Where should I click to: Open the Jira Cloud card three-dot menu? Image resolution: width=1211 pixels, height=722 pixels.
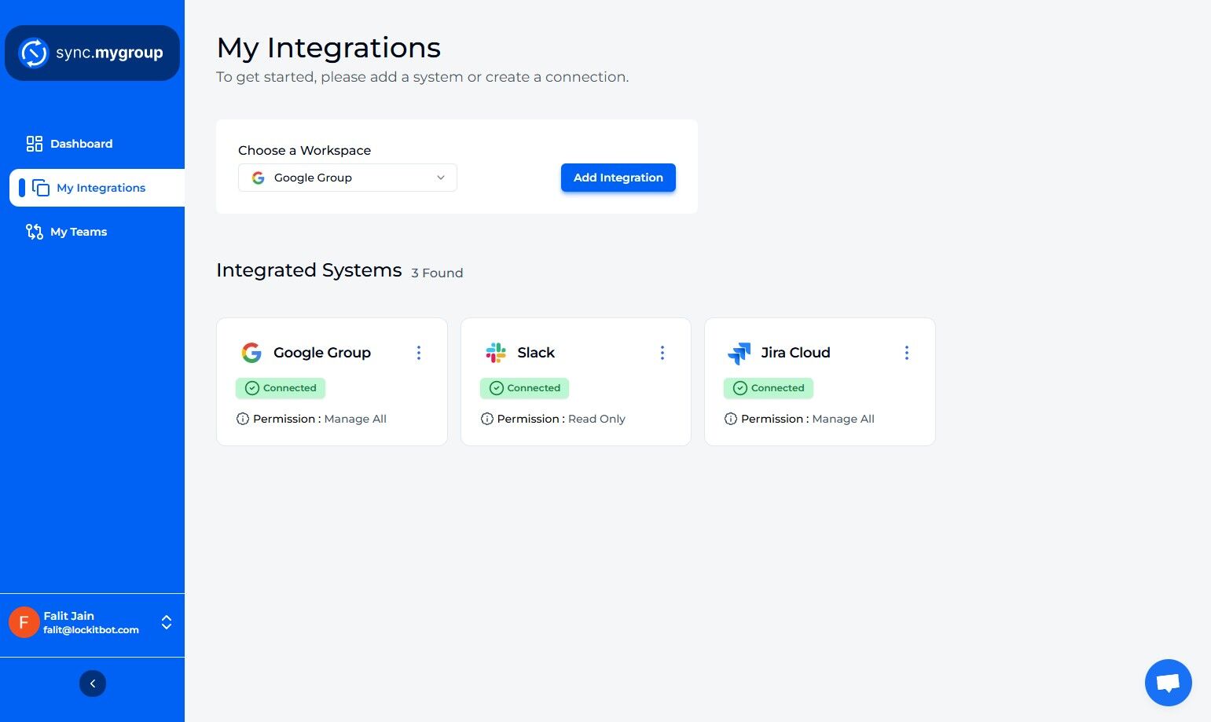pyautogui.click(x=907, y=353)
